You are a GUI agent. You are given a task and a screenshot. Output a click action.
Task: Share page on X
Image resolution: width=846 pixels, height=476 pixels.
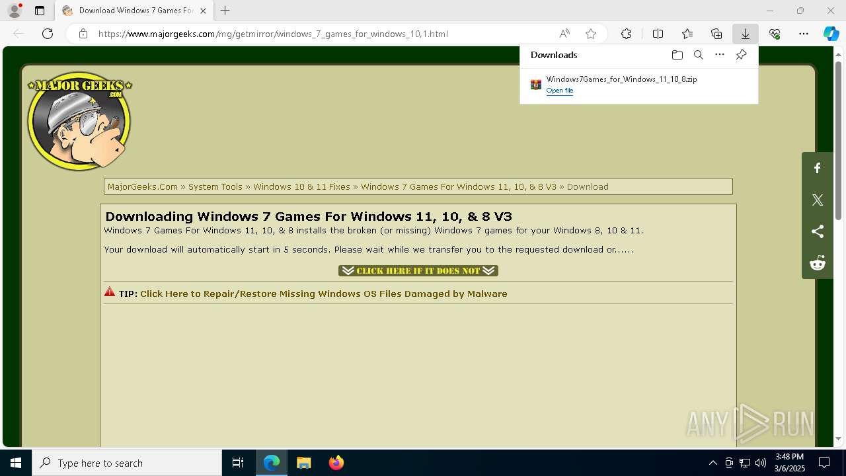pyautogui.click(x=818, y=200)
